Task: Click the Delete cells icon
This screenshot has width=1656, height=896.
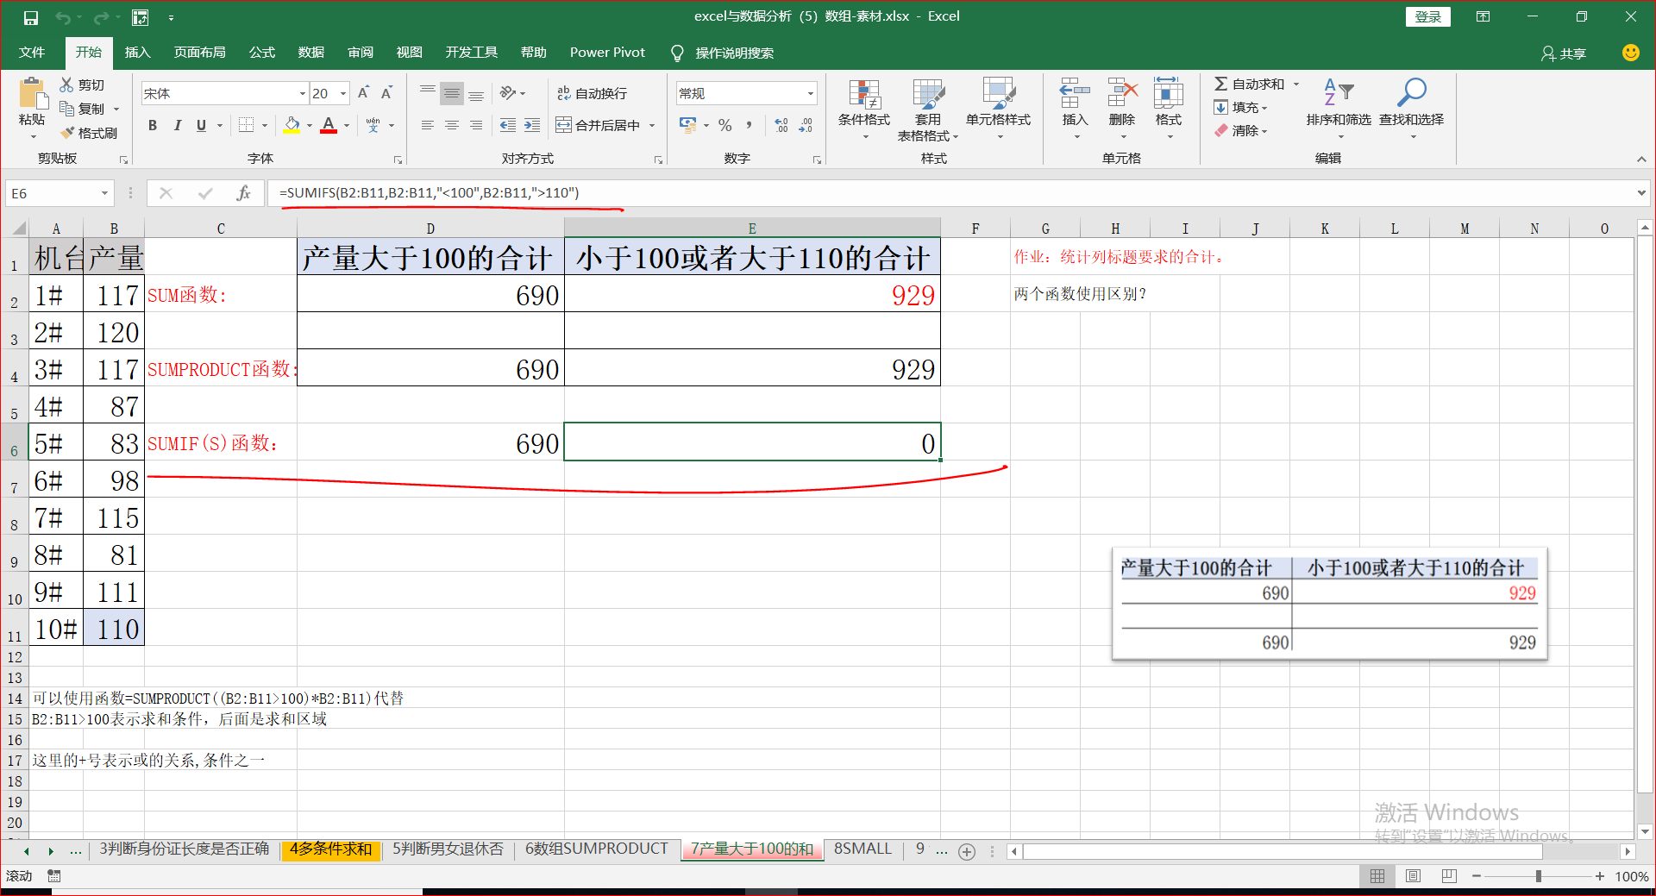Action: point(1122,93)
